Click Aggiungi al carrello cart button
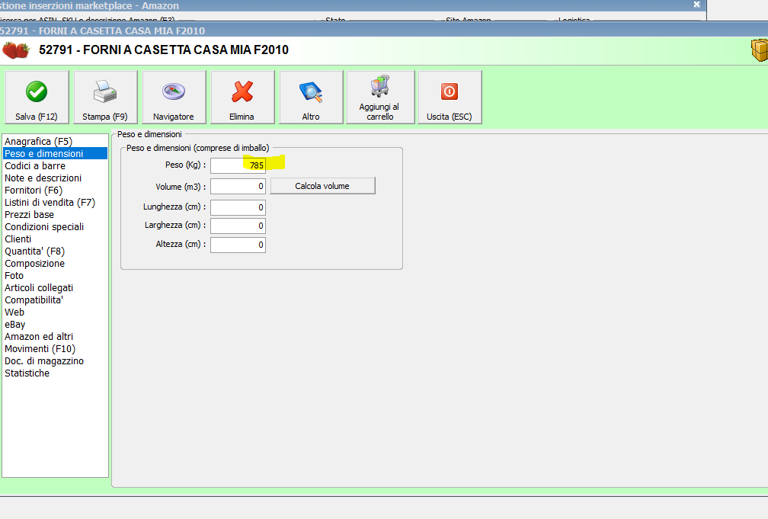Image resolution: width=768 pixels, height=519 pixels. point(380,97)
